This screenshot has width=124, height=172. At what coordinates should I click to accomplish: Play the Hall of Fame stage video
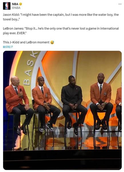(62, 110)
